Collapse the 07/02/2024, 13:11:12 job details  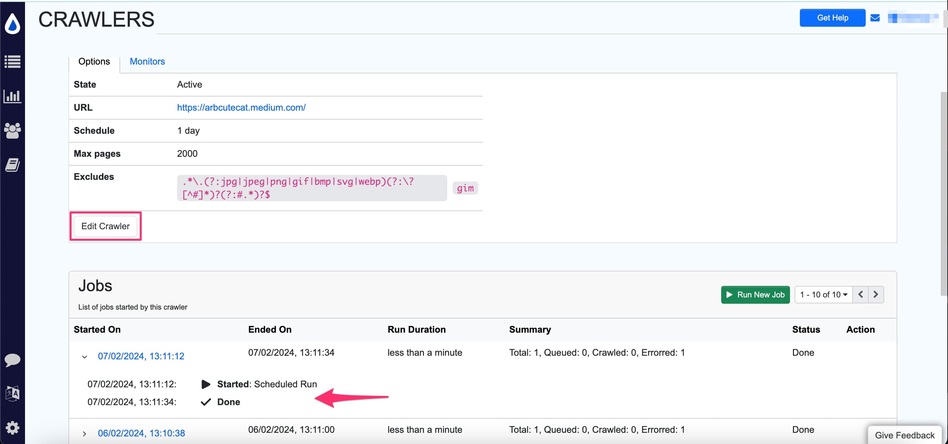tap(84, 356)
